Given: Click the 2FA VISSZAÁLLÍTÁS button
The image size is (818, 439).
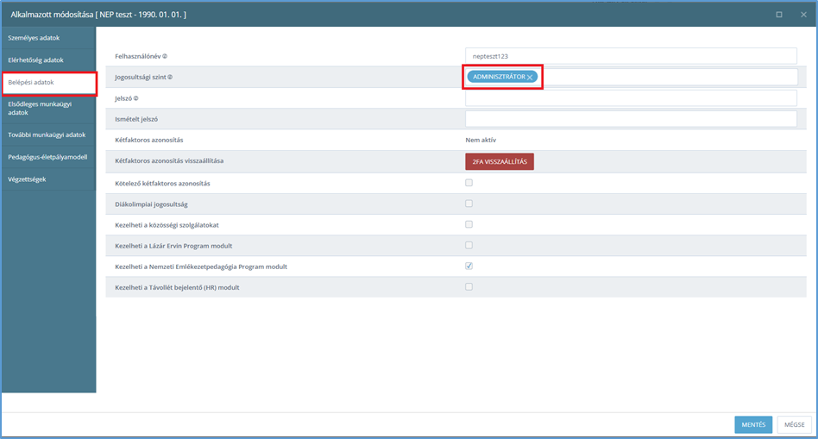Looking at the screenshot, I should (x=500, y=161).
